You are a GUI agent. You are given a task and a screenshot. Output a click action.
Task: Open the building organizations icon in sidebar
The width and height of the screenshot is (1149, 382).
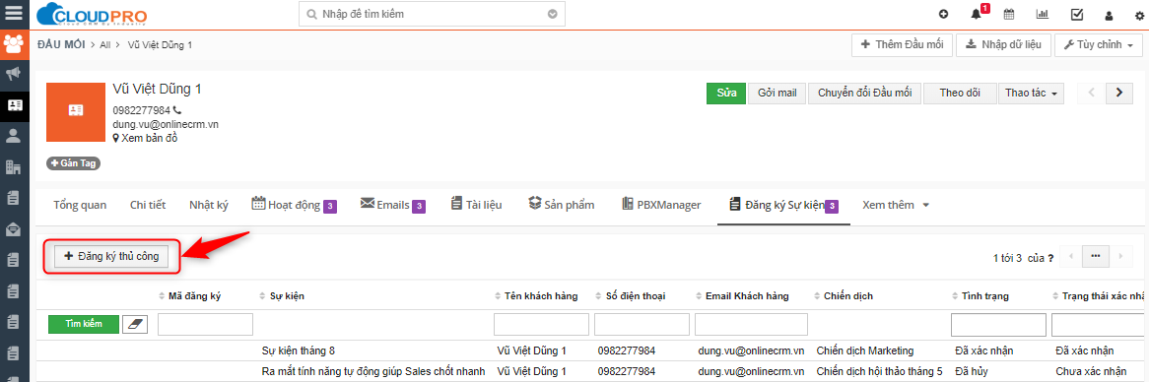pos(13,166)
